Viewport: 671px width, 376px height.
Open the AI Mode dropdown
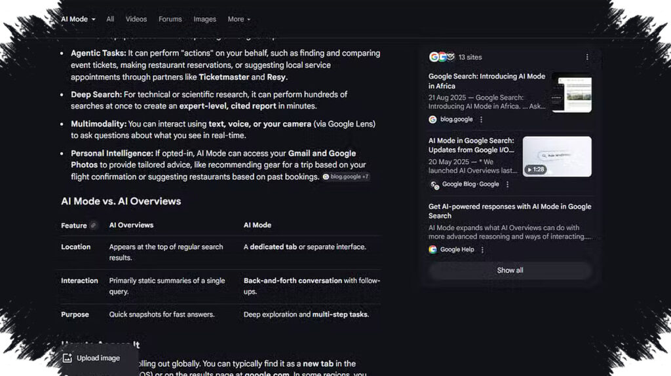[78, 19]
